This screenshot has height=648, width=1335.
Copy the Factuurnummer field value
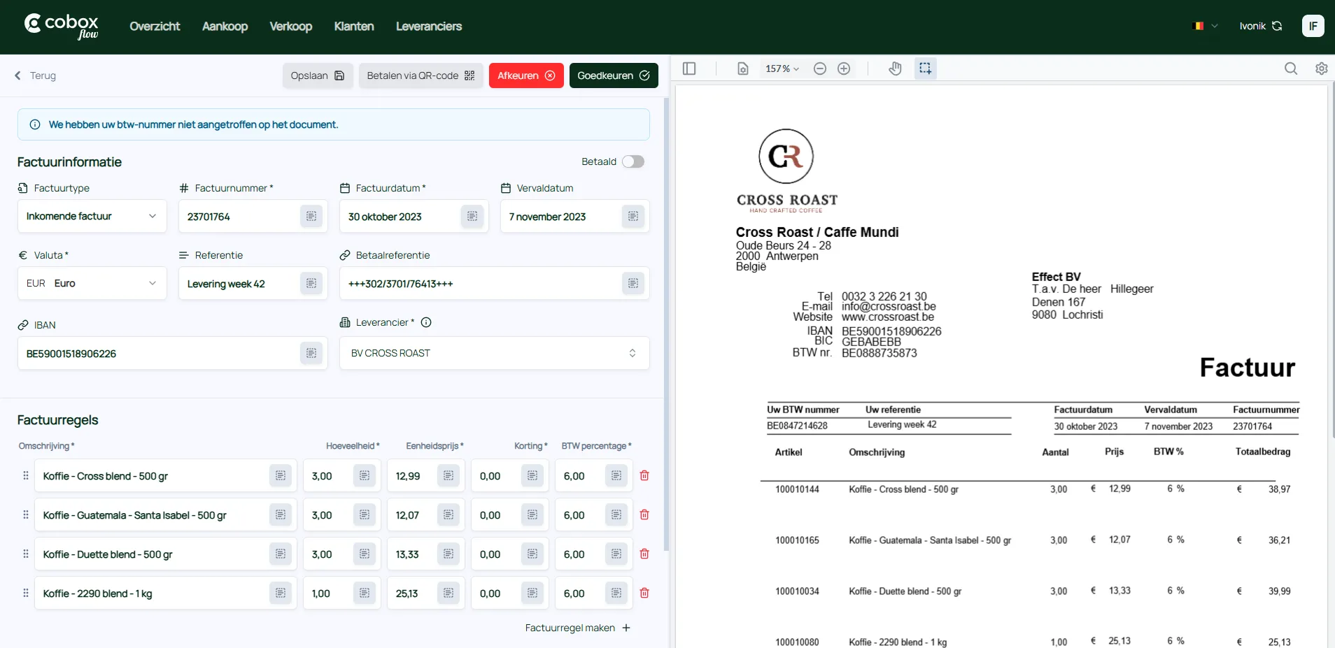[311, 217]
